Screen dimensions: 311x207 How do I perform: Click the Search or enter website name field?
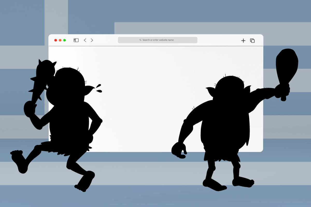158,40
